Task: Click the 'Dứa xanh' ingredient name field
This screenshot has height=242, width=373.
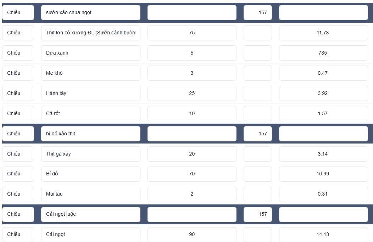Action: pyautogui.click(x=91, y=53)
